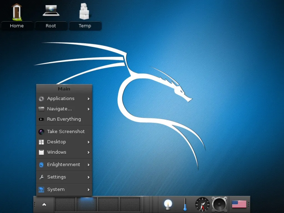Click the backlight bulb gadget in the shelf
This screenshot has height=213, width=284.
[x=168, y=204]
